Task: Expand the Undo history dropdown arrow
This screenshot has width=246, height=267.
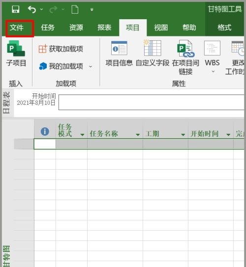Action: [41, 9]
